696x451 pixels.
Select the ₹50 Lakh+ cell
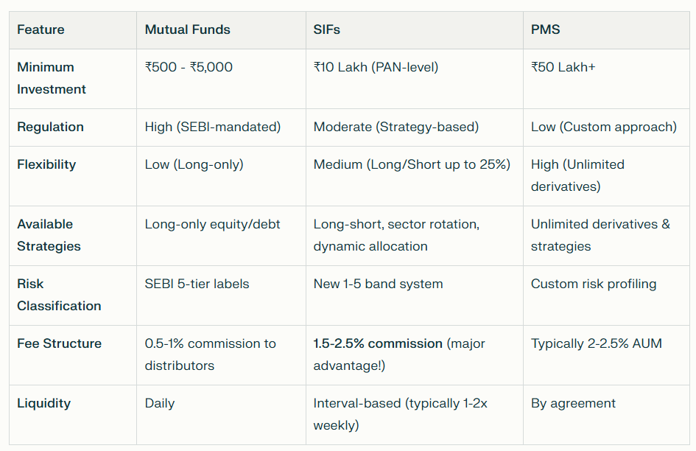pos(563,67)
